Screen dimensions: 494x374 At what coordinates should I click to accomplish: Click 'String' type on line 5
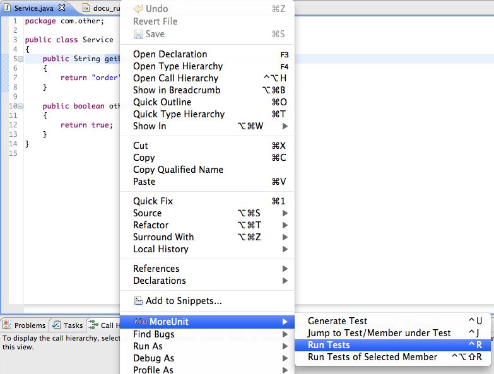[x=86, y=59]
